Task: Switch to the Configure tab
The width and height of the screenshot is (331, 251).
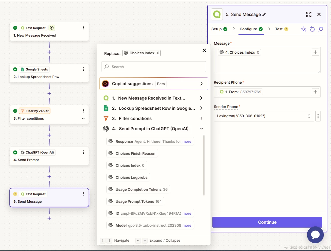Action: pyautogui.click(x=251, y=29)
